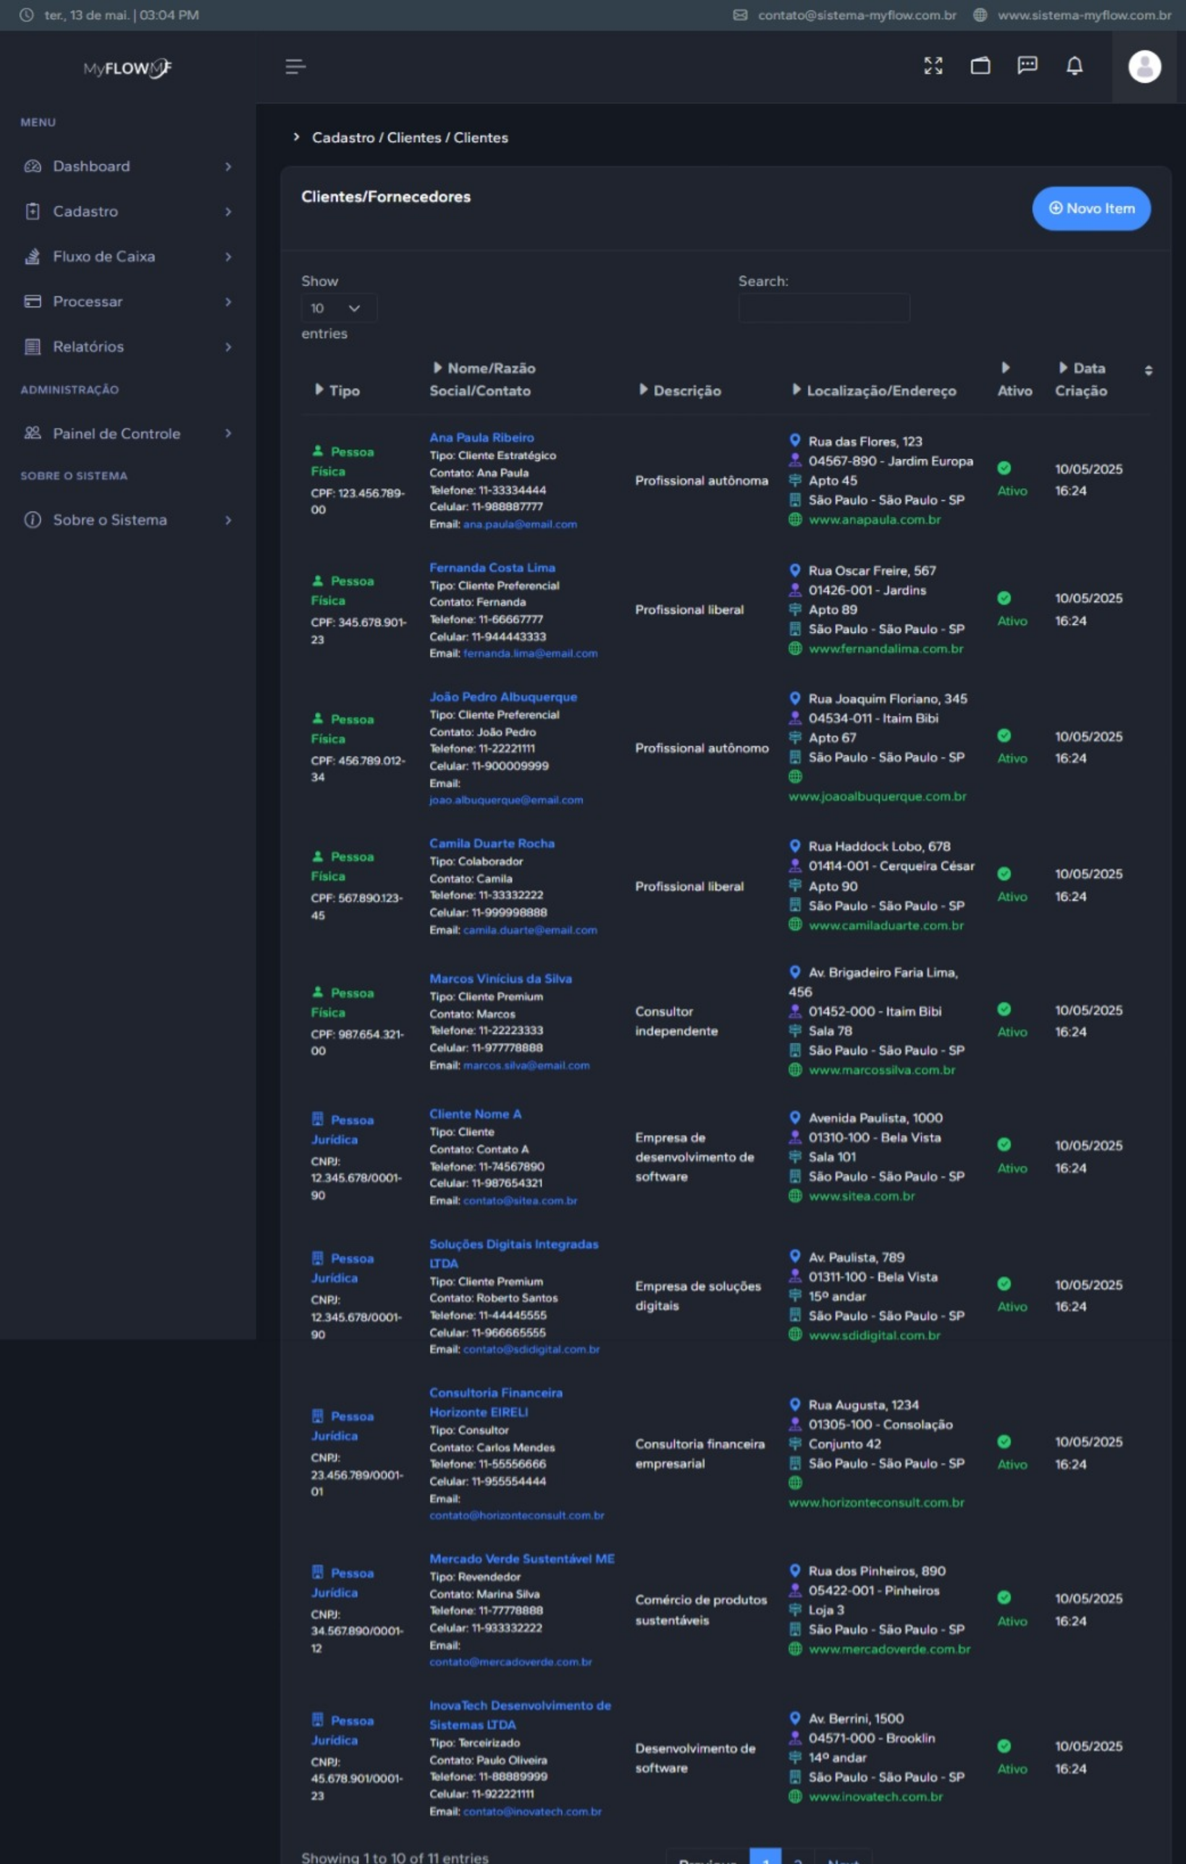Click the user profile avatar
The height and width of the screenshot is (1864, 1186).
coord(1144,67)
